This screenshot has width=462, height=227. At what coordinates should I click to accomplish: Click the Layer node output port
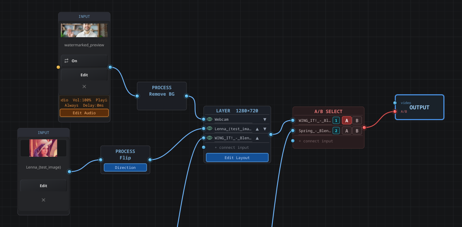click(271, 134)
